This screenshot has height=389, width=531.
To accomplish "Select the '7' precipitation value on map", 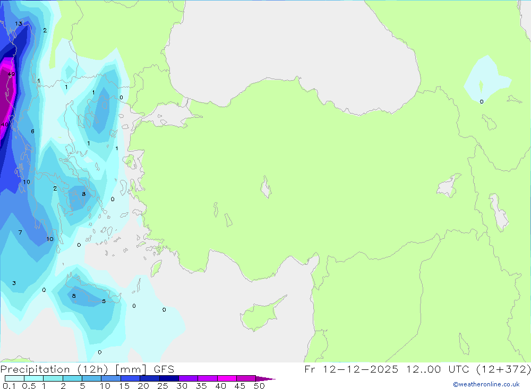I will (x=20, y=232).
